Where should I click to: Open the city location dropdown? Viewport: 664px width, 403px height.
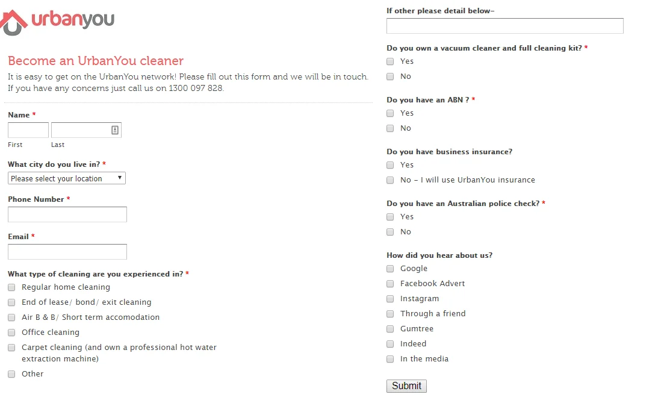click(66, 178)
